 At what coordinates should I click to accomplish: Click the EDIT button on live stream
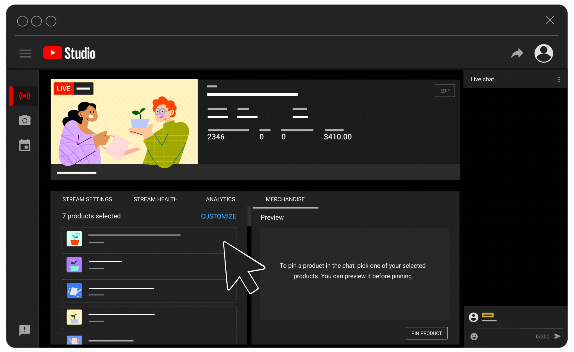445,91
